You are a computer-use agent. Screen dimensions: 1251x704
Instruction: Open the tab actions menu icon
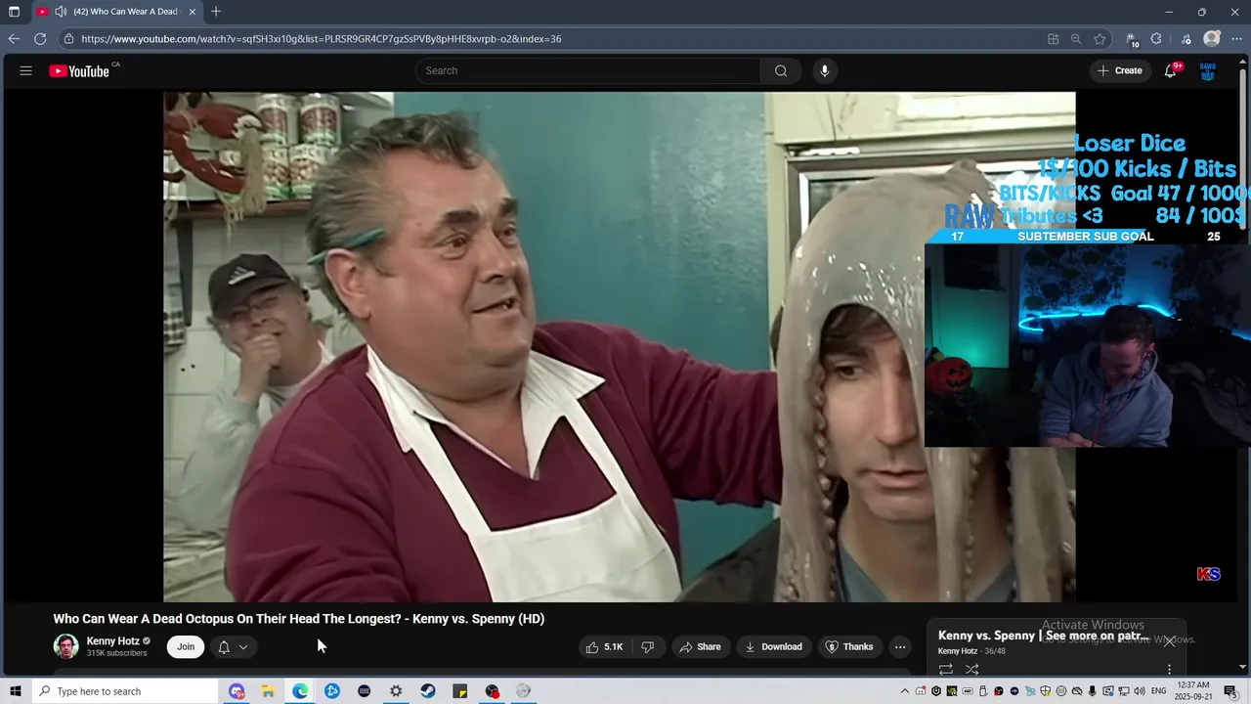coord(14,12)
